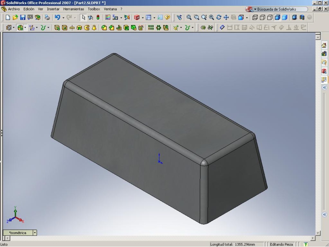Activate the Rotate View tool
The image size is (329, 247).
pos(219,17)
